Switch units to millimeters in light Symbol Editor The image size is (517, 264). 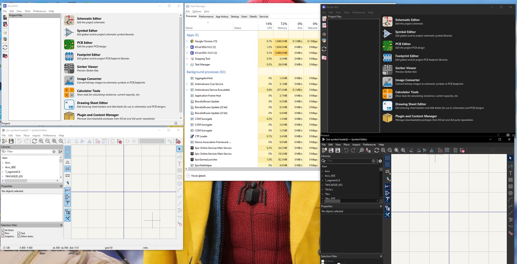tap(68, 175)
